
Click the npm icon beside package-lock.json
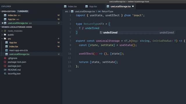[x=5, y=62]
